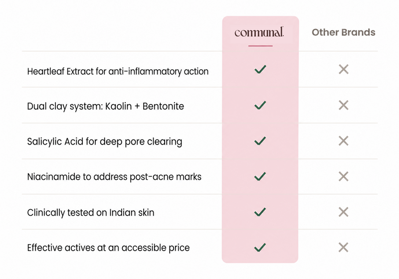Click the Niacinamide row green checkmark
The height and width of the screenshot is (279, 399).
click(x=260, y=176)
